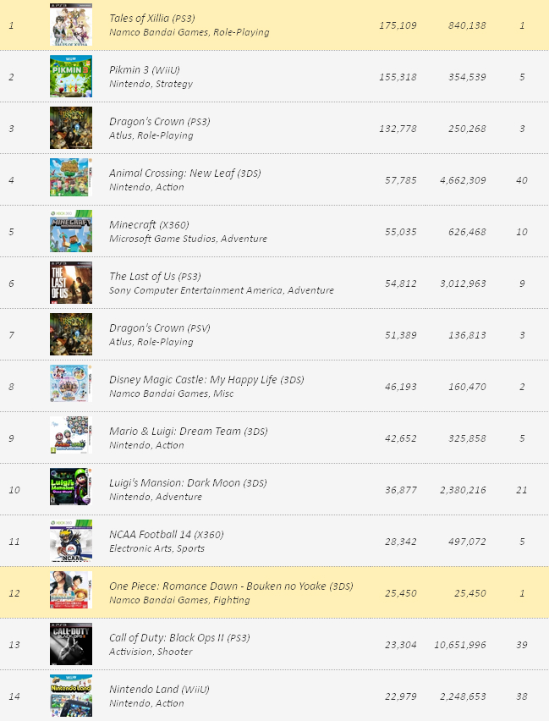Click the Dragon's Crown PS3 cover image
The width and height of the screenshot is (549, 721).
[x=71, y=129]
